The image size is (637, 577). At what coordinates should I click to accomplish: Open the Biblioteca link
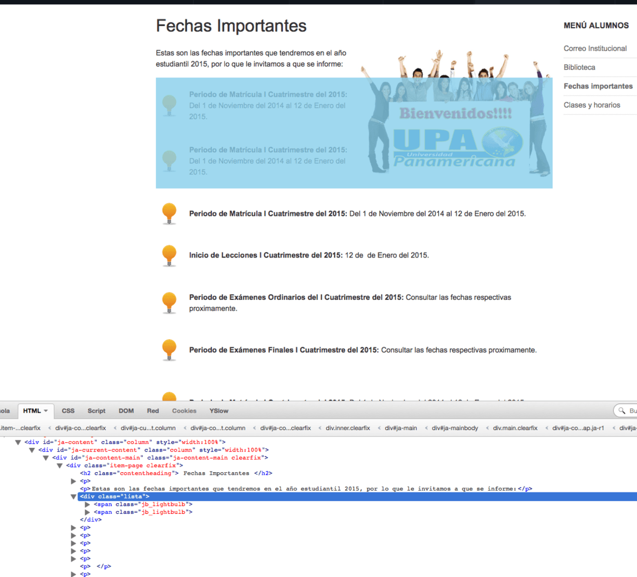point(579,67)
